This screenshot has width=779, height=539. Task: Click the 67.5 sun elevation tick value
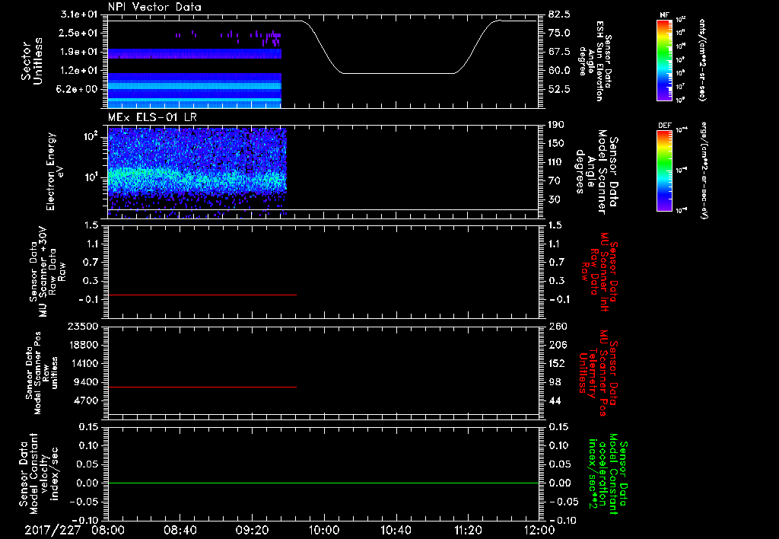[560, 52]
